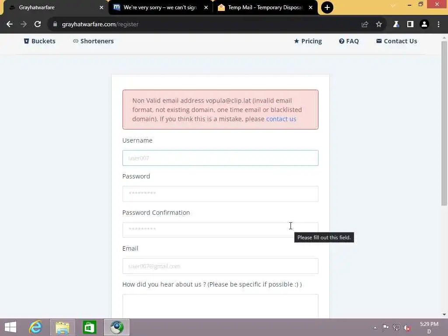Close the Temp Mail tab
Image resolution: width=448 pixels, height=336 pixels.
click(311, 7)
